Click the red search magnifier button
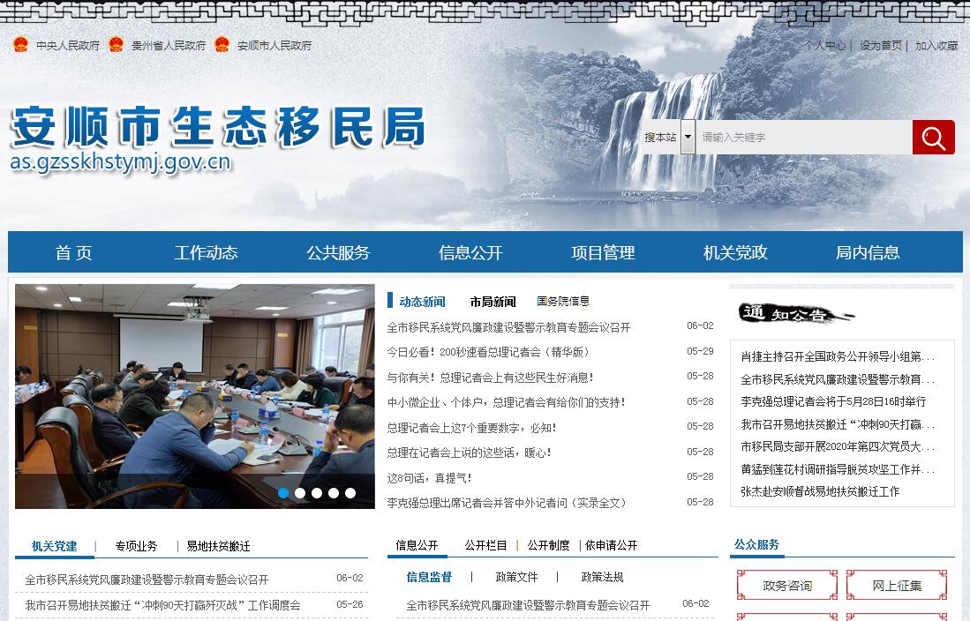Image resolution: width=970 pixels, height=621 pixels. click(933, 138)
